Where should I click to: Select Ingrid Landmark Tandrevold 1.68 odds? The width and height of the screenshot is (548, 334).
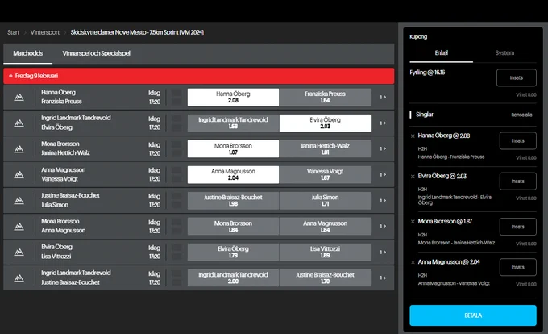click(233, 123)
